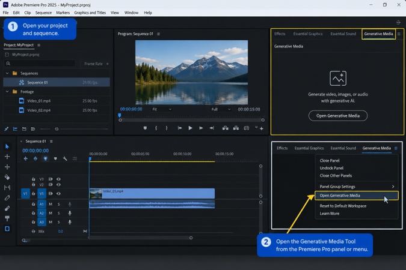Select Sequence 01 in the Project panel

[57, 82]
